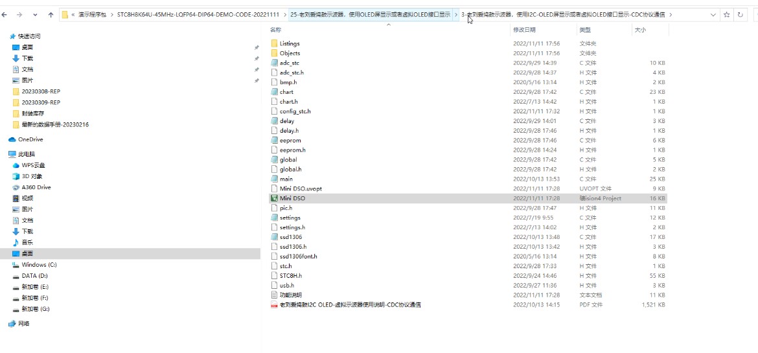
Task: Select chart C source file icon
Action: point(275,92)
